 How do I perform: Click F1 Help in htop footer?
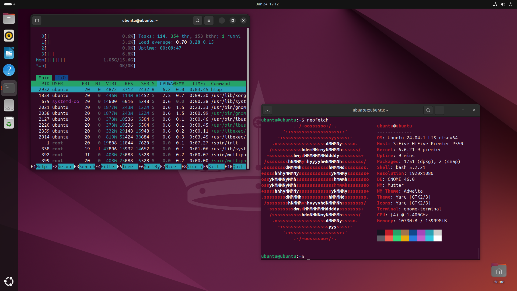41,167
